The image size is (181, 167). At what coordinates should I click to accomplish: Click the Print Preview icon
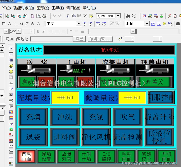point(38,16)
